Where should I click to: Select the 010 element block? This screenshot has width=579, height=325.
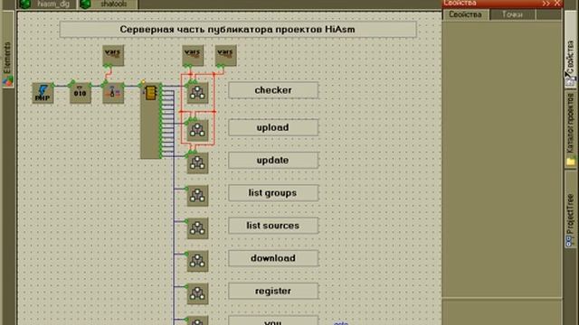tap(81, 93)
